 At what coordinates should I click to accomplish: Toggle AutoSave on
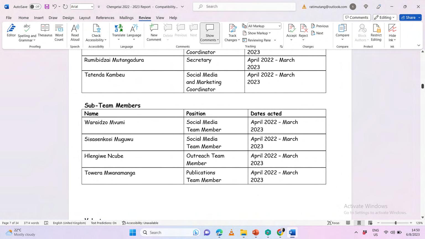[x=35, y=7]
